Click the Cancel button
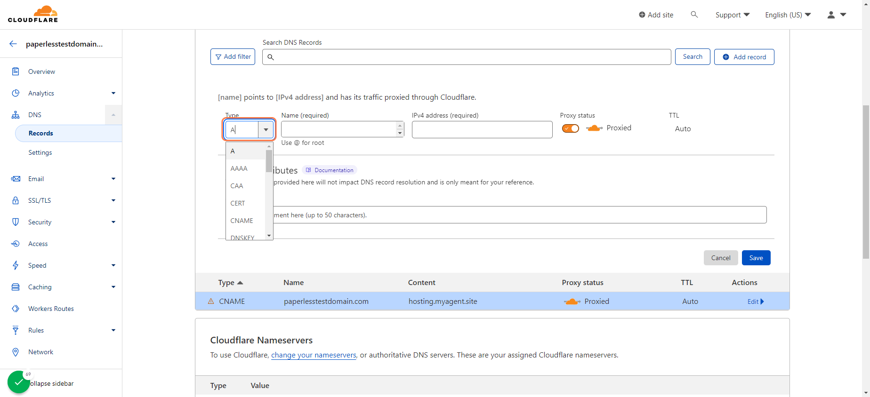Image resolution: width=870 pixels, height=397 pixels. click(x=721, y=258)
